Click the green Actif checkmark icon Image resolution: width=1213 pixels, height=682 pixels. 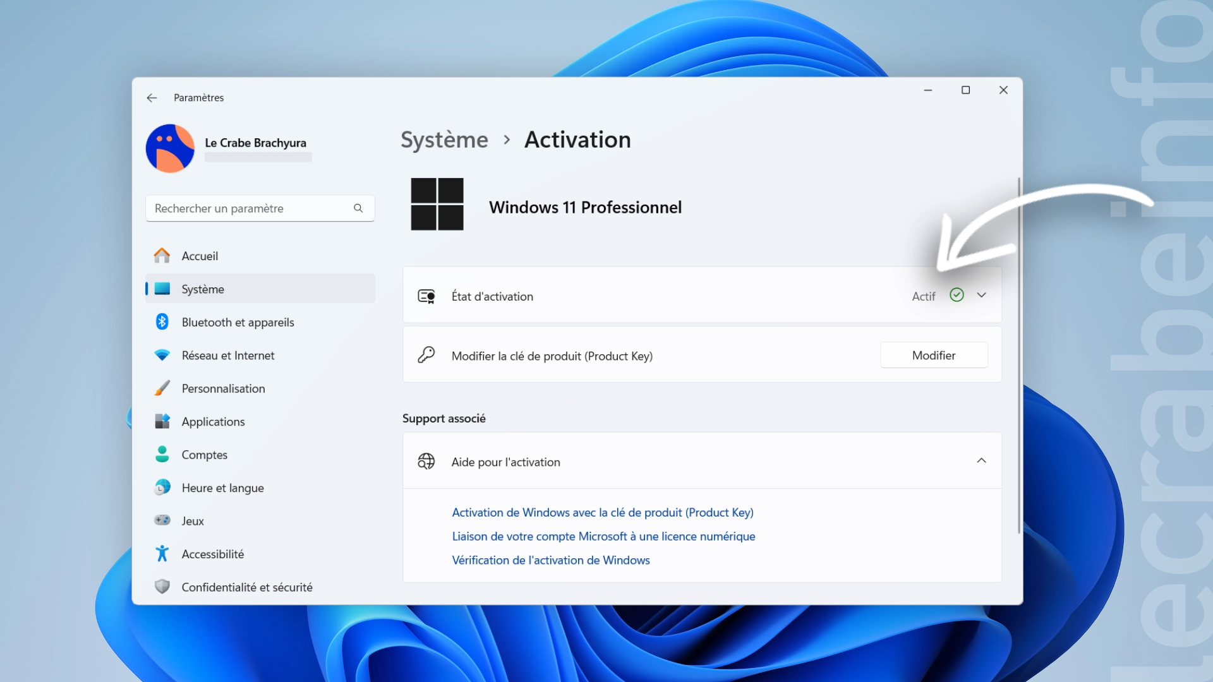coord(957,296)
